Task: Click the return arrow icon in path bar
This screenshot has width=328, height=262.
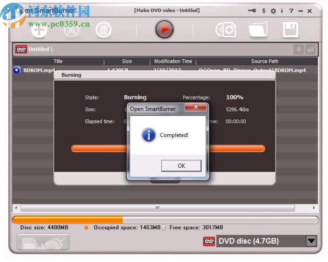Action: (310, 49)
